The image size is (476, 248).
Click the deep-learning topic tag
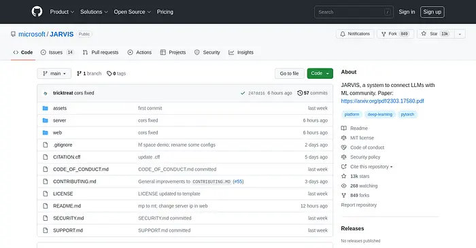pyautogui.click(x=379, y=114)
